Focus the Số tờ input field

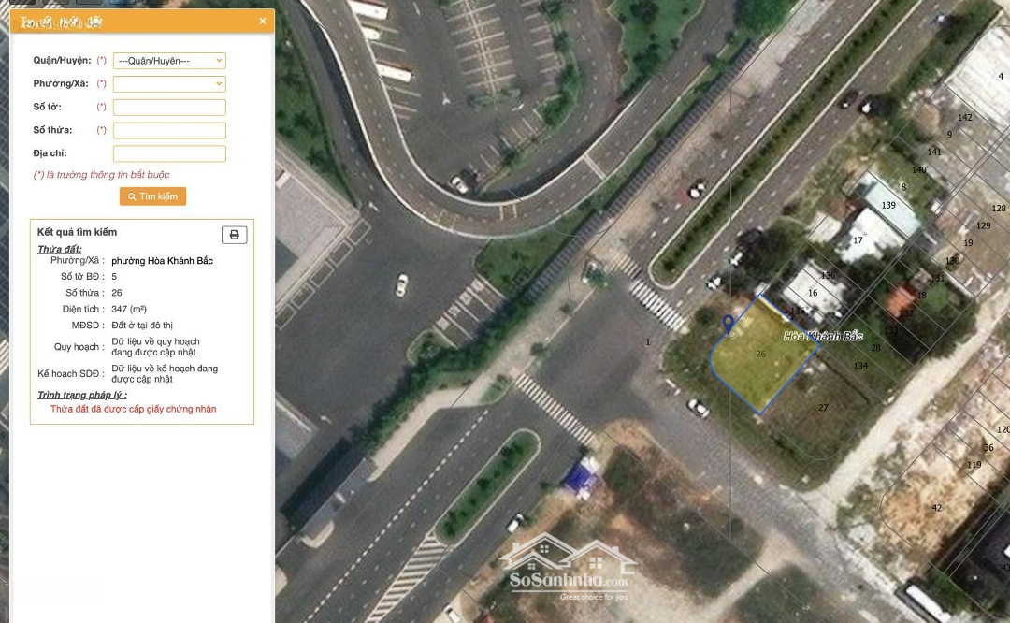(169, 108)
